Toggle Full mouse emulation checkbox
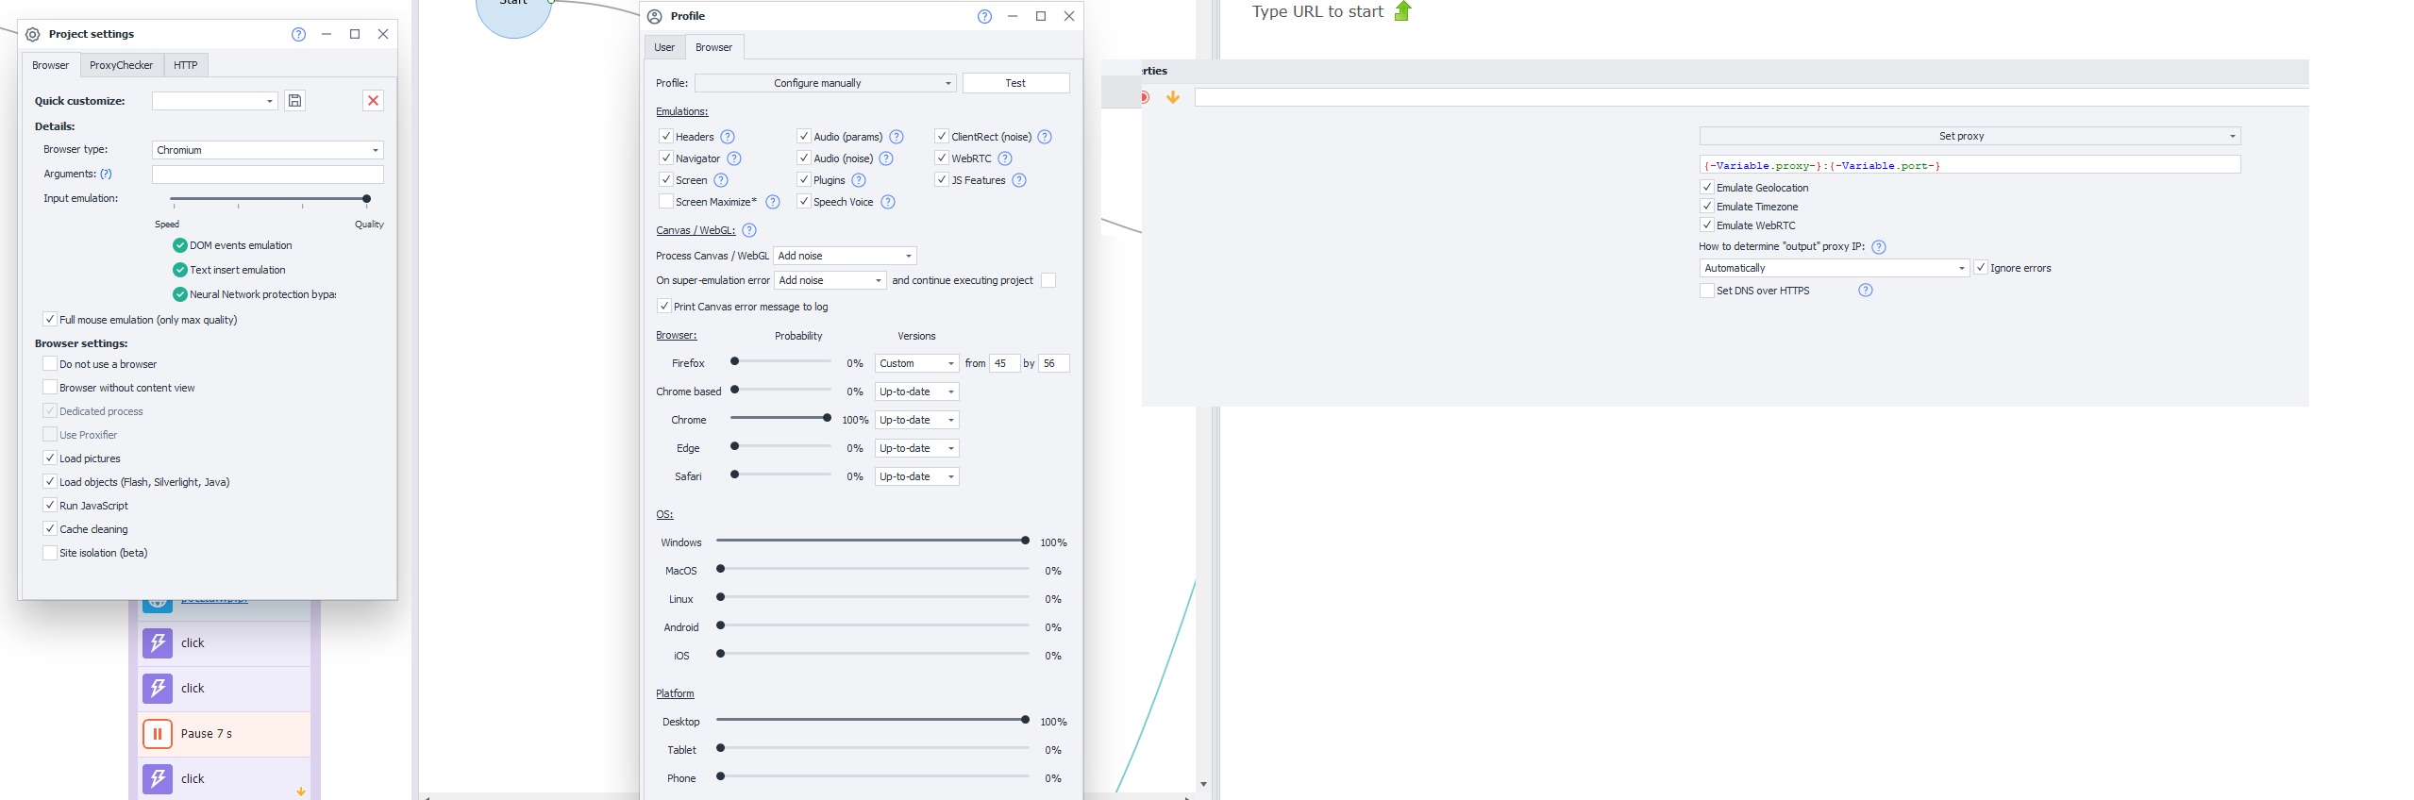Screen dimensions: 2414x800 [50, 320]
